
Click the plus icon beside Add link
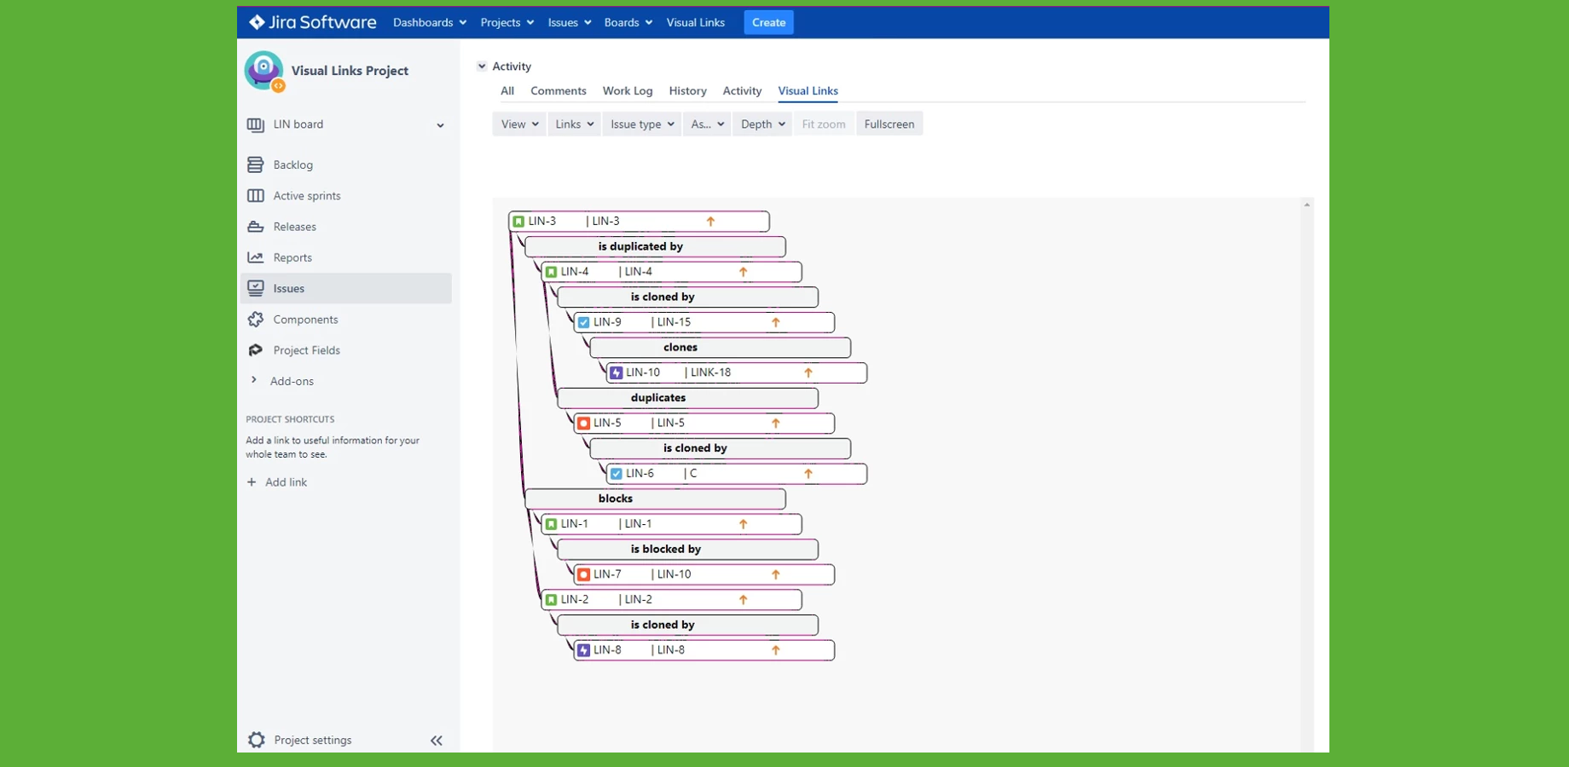(252, 482)
